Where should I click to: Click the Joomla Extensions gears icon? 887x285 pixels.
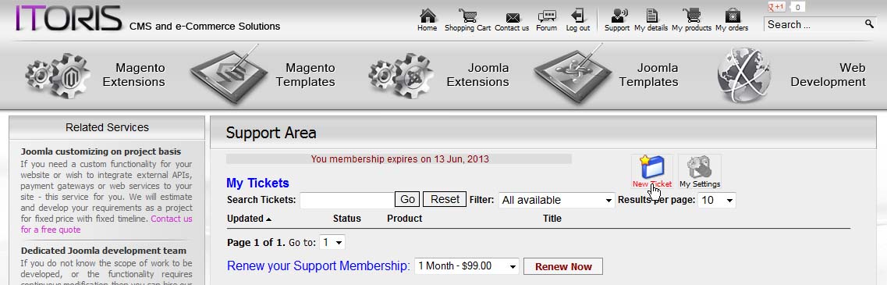click(401, 75)
